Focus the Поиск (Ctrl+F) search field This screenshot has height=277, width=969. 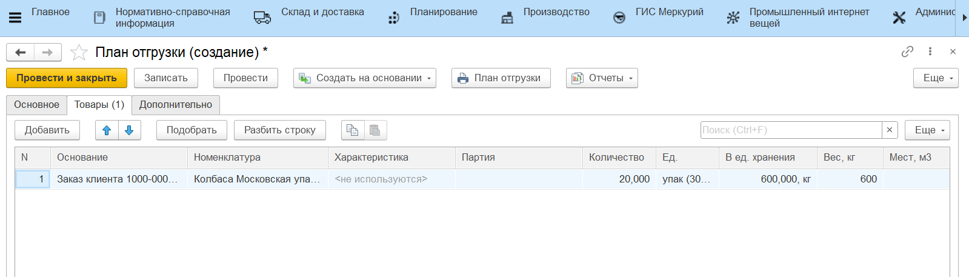tap(790, 130)
